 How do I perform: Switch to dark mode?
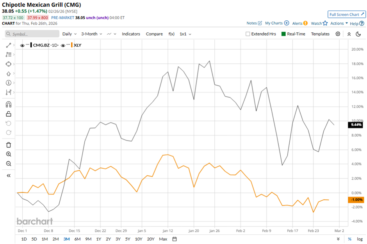(x=358, y=34)
